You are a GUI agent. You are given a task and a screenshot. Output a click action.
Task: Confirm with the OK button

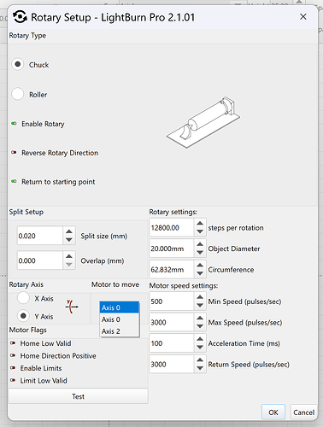coord(273,412)
